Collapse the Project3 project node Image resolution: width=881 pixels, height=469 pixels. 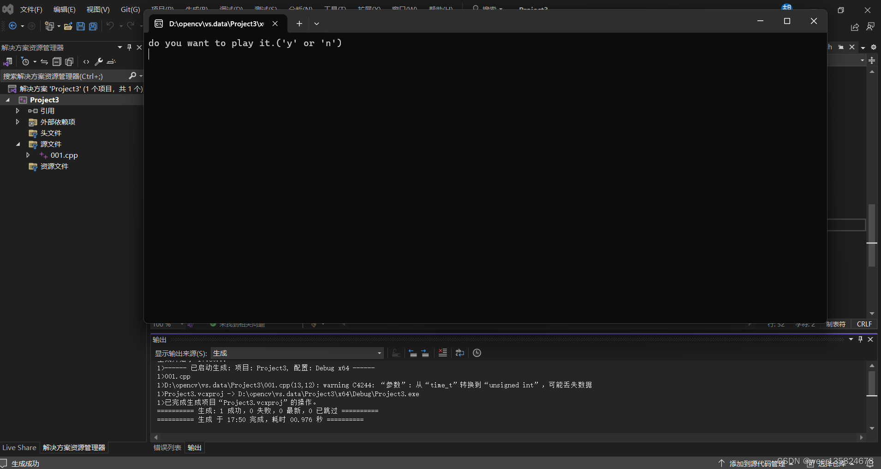tap(8, 100)
